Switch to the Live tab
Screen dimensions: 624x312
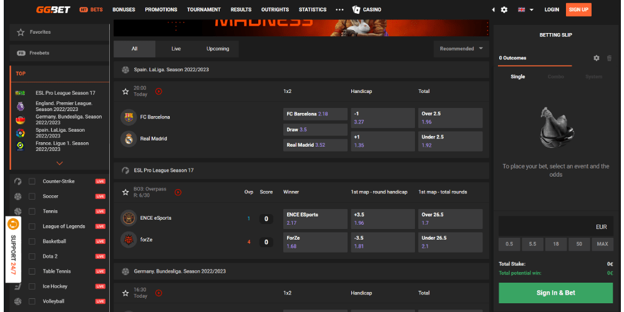pyautogui.click(x=176, y=49)
